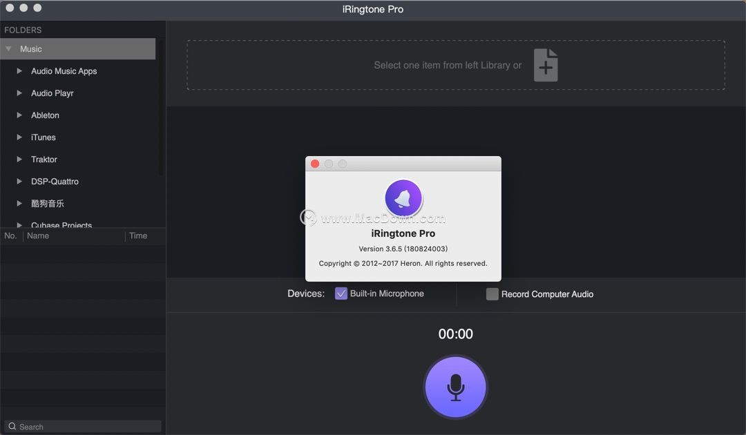Click the FOLDERS header label
Screen dimensions: 746x435
(x=23, y=30)
